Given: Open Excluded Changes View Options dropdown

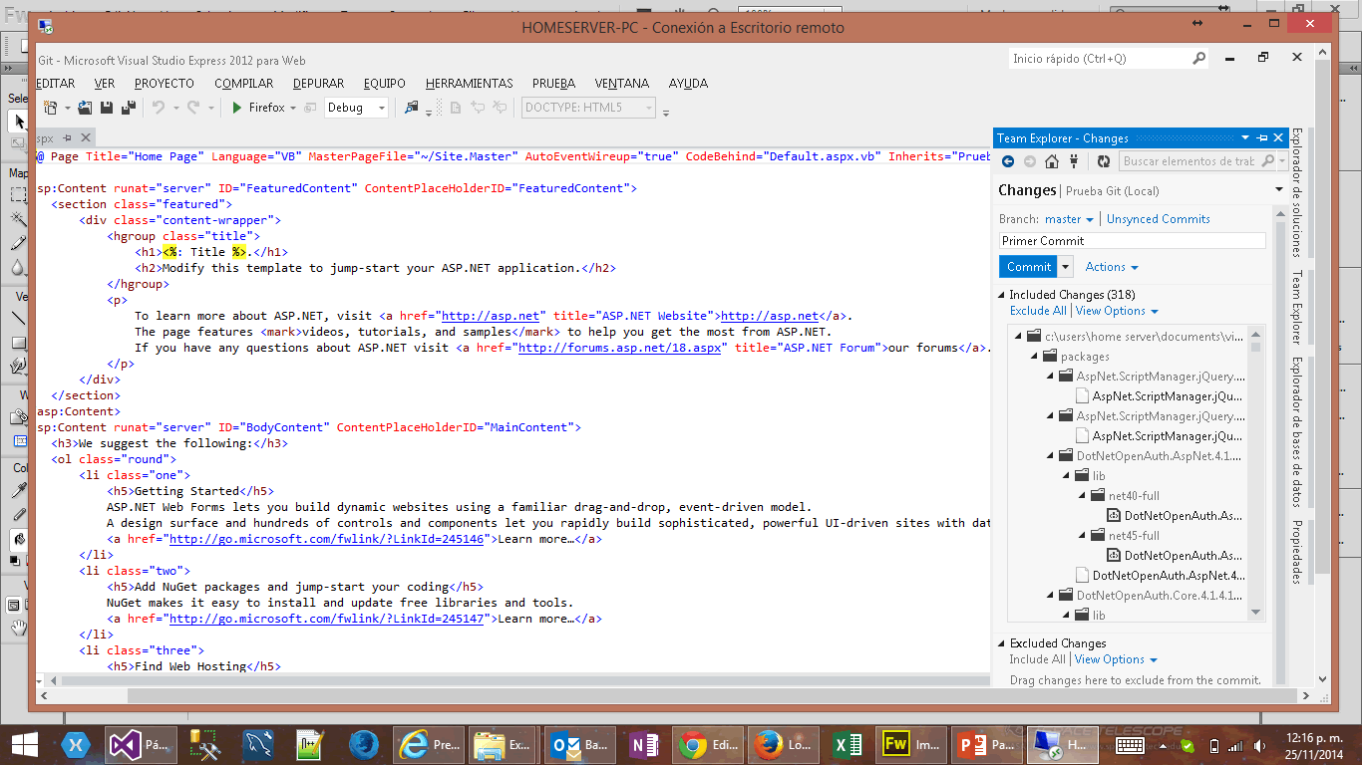Looking at the screenshot, I should coord(1117,659).
